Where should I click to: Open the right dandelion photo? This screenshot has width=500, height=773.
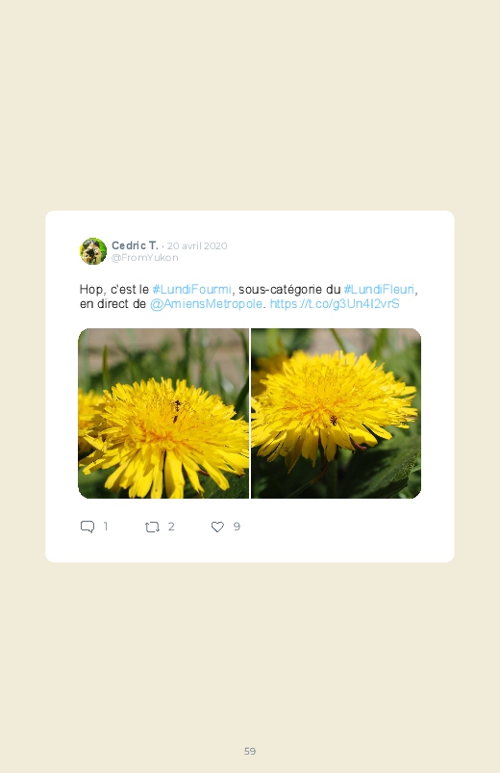click(x=336, y=414)
